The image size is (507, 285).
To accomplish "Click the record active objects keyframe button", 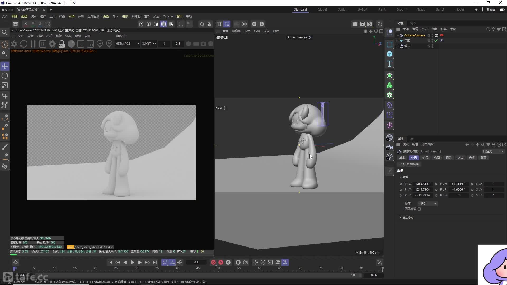I will tap(213, 262).
